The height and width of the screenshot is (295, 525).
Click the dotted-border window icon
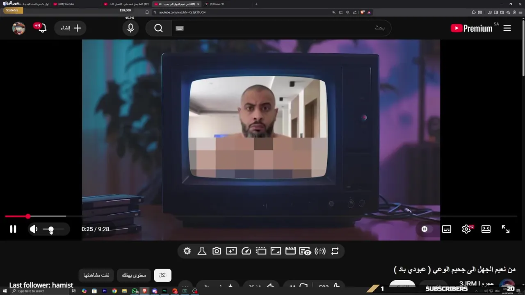(x=261, y=251)
